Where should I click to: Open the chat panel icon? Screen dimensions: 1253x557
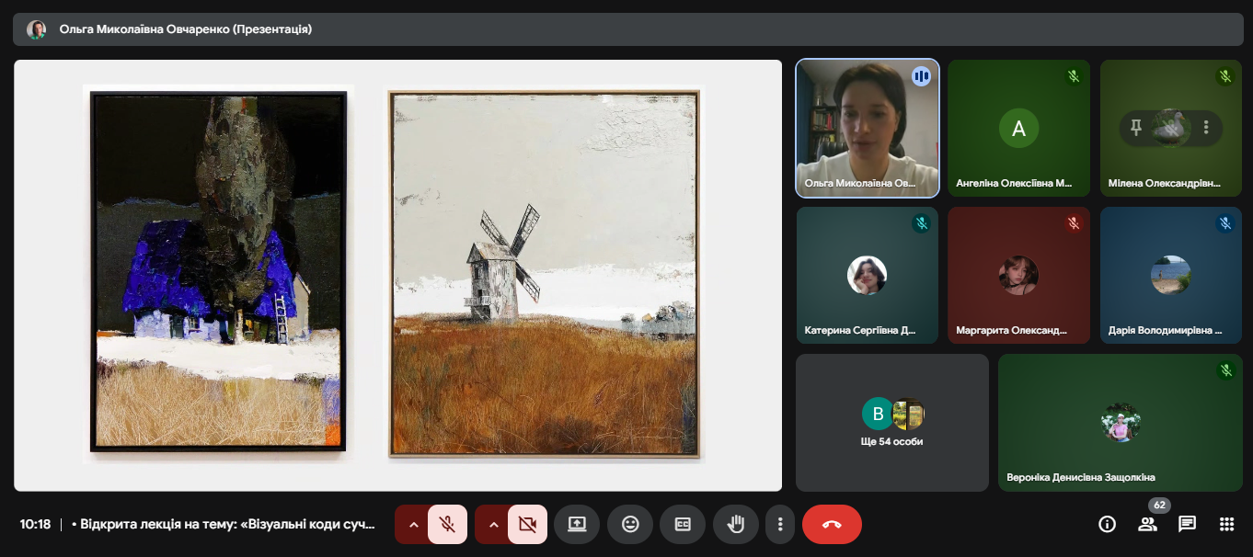(1187, 524)
